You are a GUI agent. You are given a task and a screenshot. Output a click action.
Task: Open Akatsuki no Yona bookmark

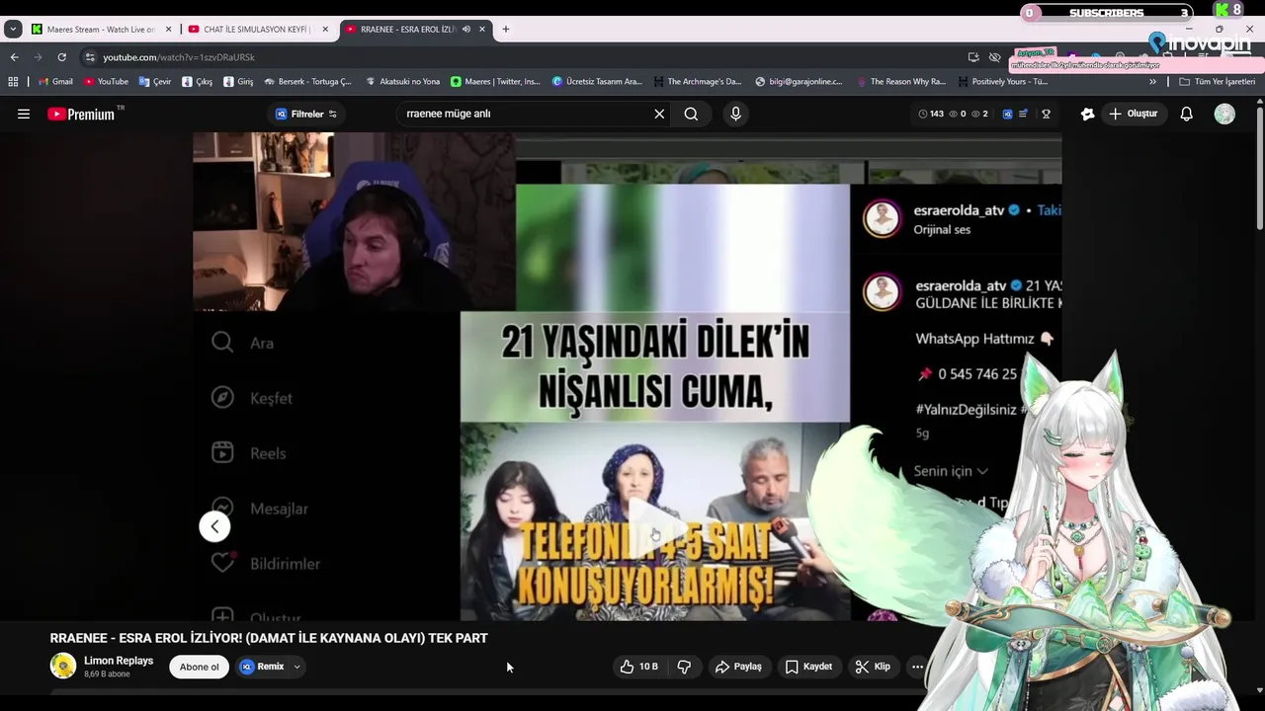click(402, 82)
